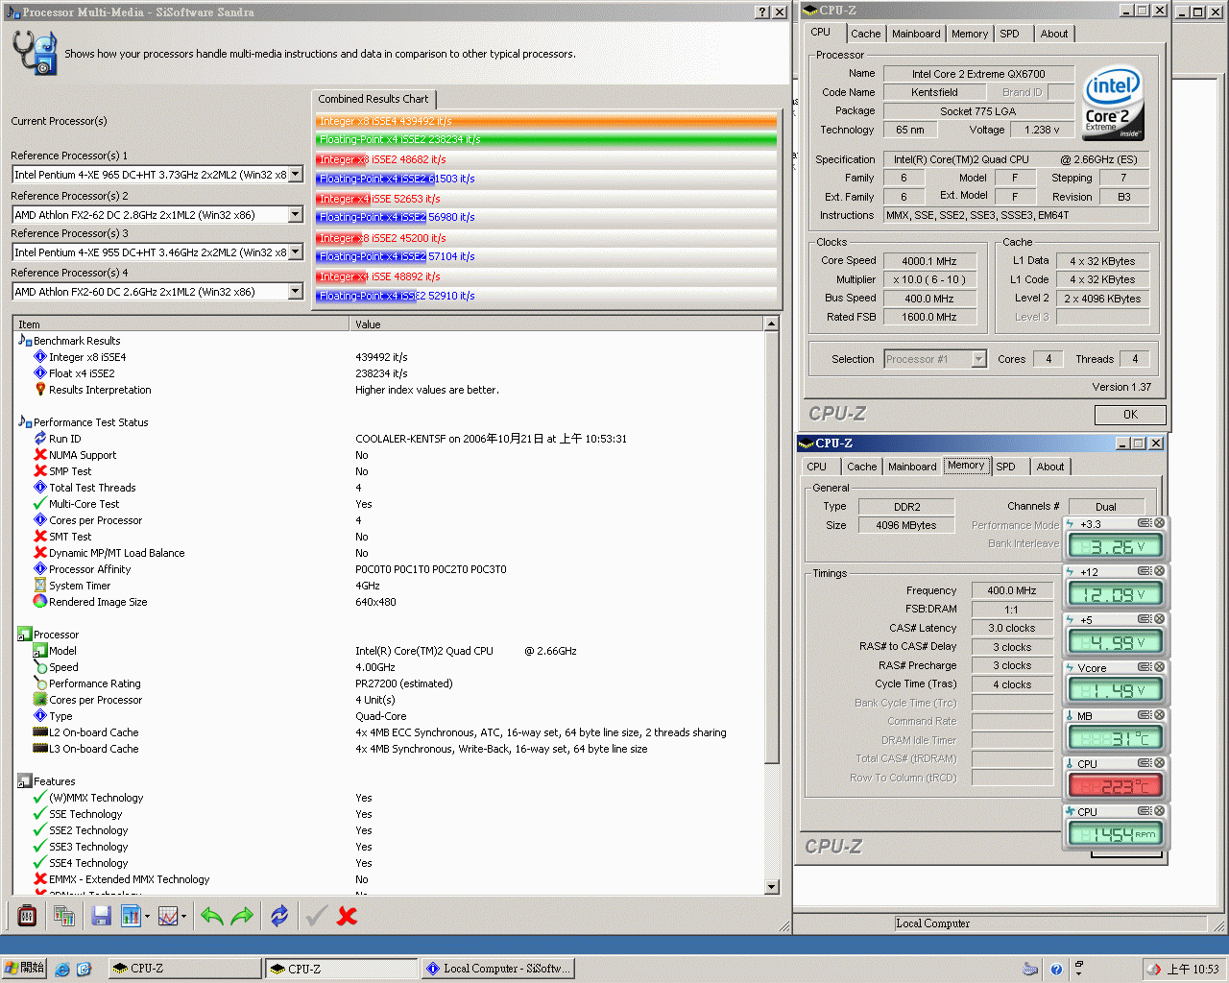Click the quick launch icon right of Internet Explorer
The height and width of the screenshot is (983, 1229).
coord(84,969)
